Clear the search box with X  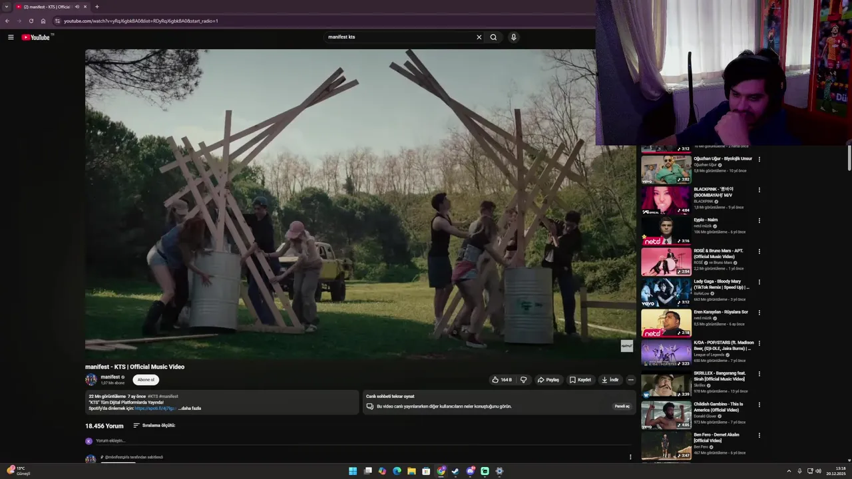point(479,37)
